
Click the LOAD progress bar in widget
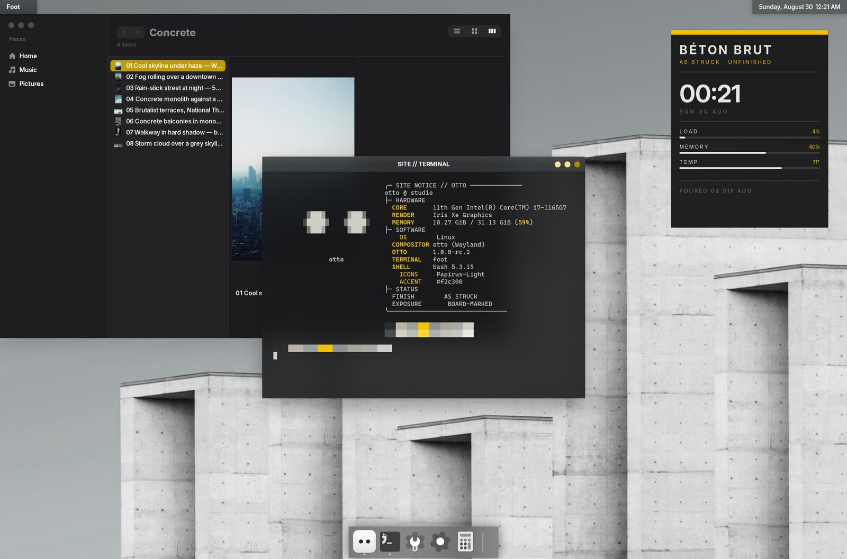pos(749,138)
